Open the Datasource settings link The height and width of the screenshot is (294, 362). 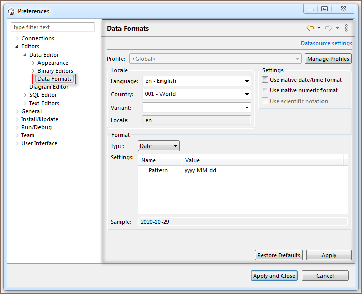[x=326, y=44]
